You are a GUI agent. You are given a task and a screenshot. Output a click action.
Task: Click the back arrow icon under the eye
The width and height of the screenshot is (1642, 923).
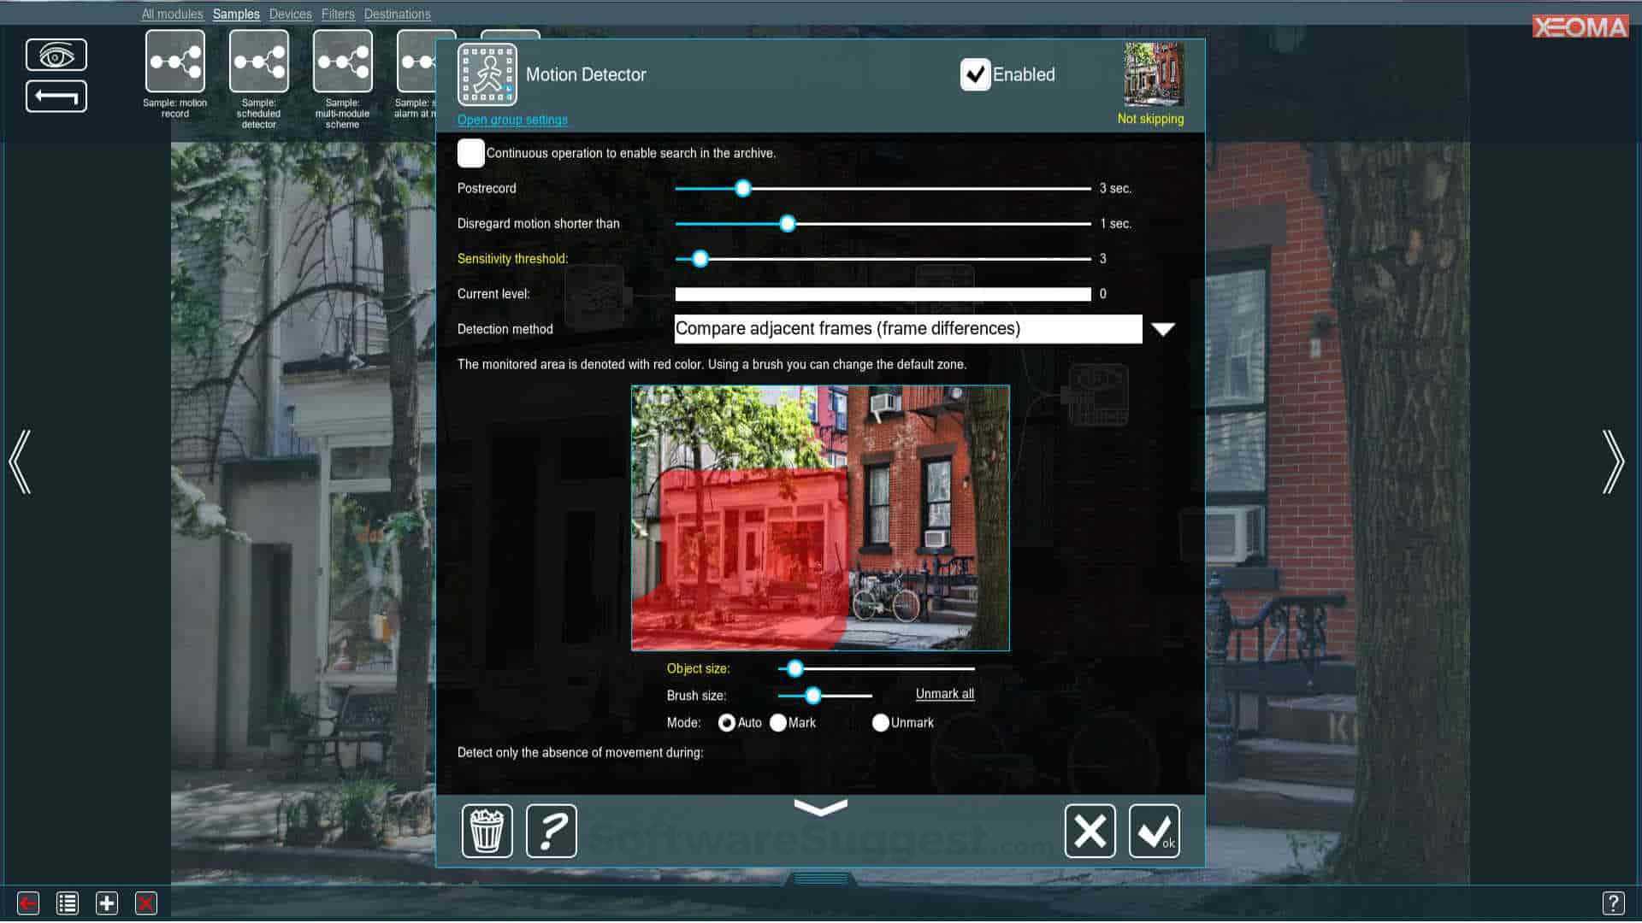click(56, 96)
